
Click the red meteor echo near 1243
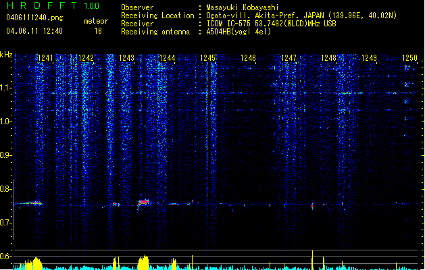point(144,202)
